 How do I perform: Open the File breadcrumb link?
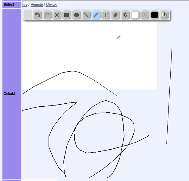(24, 5)
